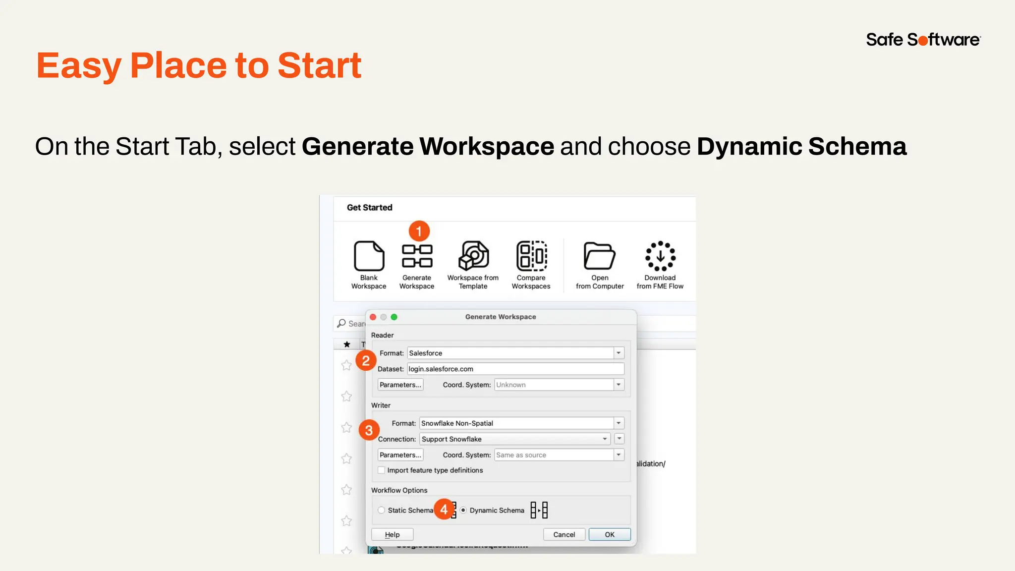Click the search magnifier icon
The image size is (1015, 571).
tap(341, 323)
